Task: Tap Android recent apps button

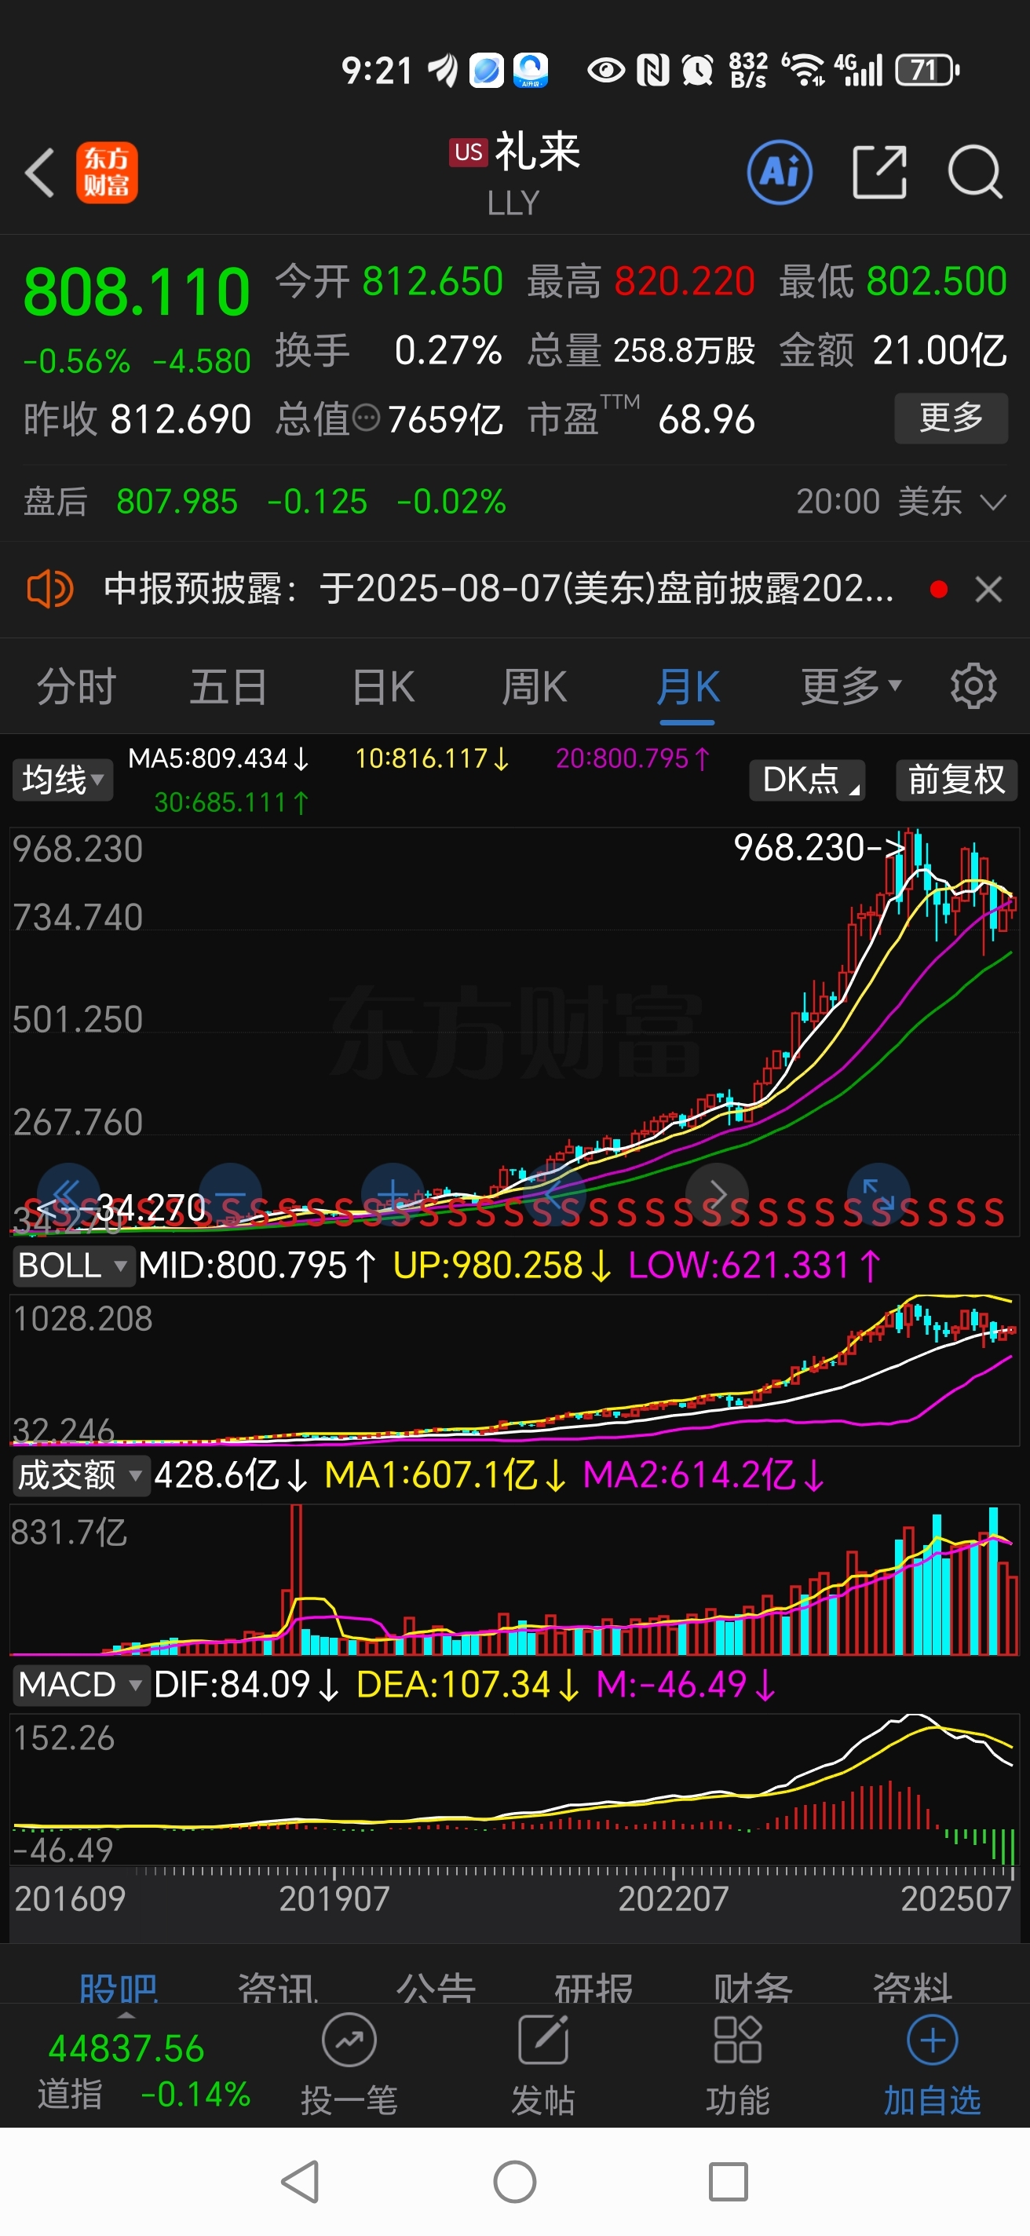Action: (728, 2181)
